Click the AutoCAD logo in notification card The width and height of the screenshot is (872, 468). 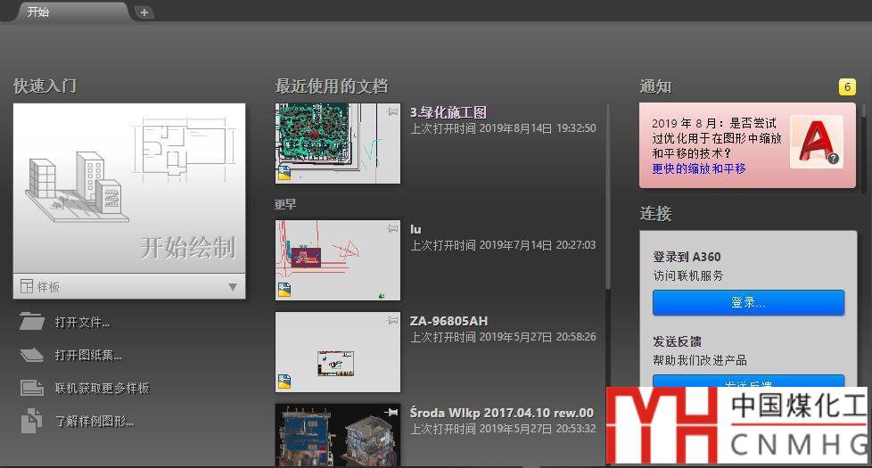(x=817, y=143)
